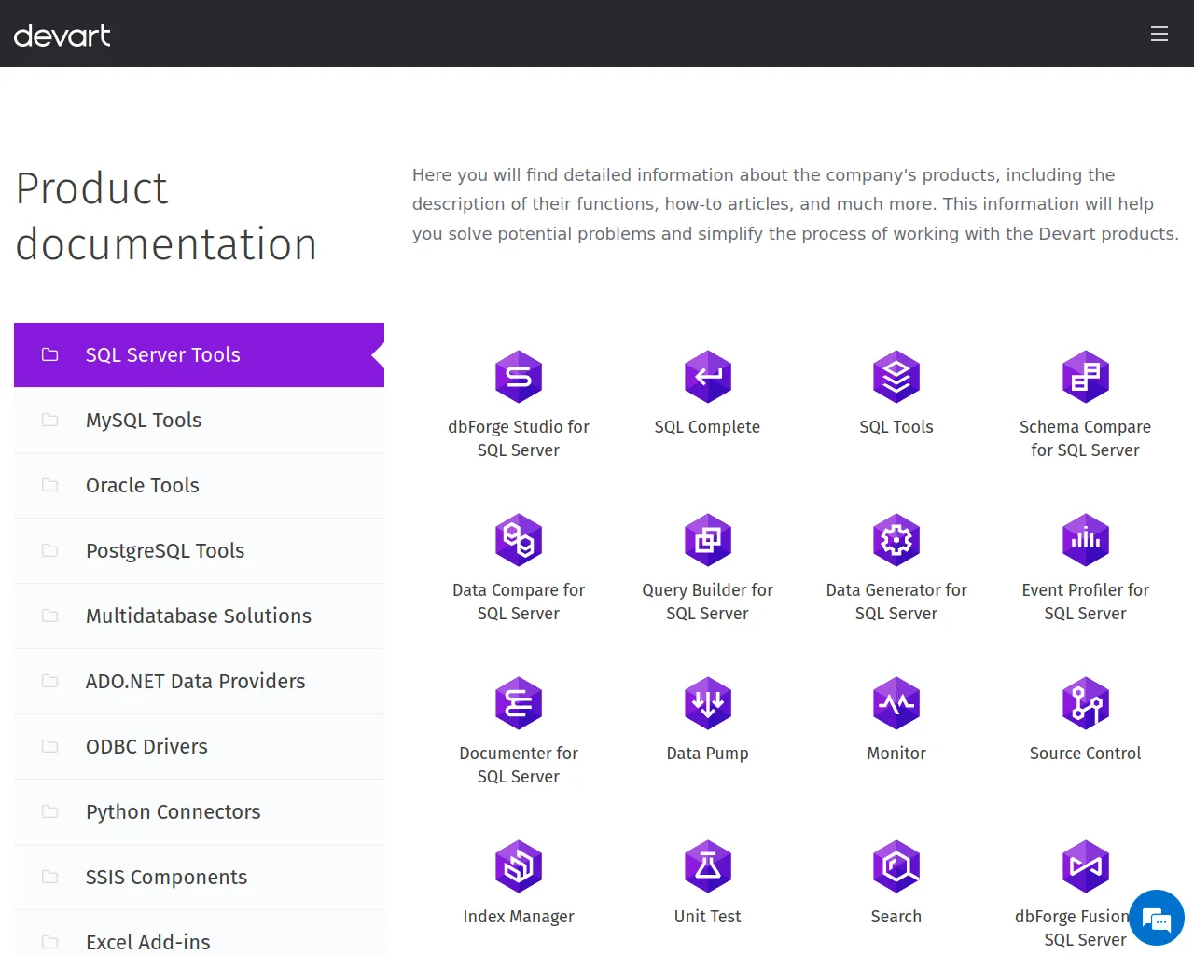
Task: Click the Unit Test flask icon
Action: (707, 866)
